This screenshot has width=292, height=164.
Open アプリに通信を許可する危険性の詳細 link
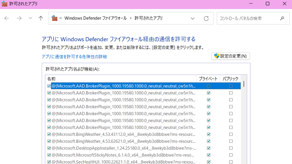point(74,56)
